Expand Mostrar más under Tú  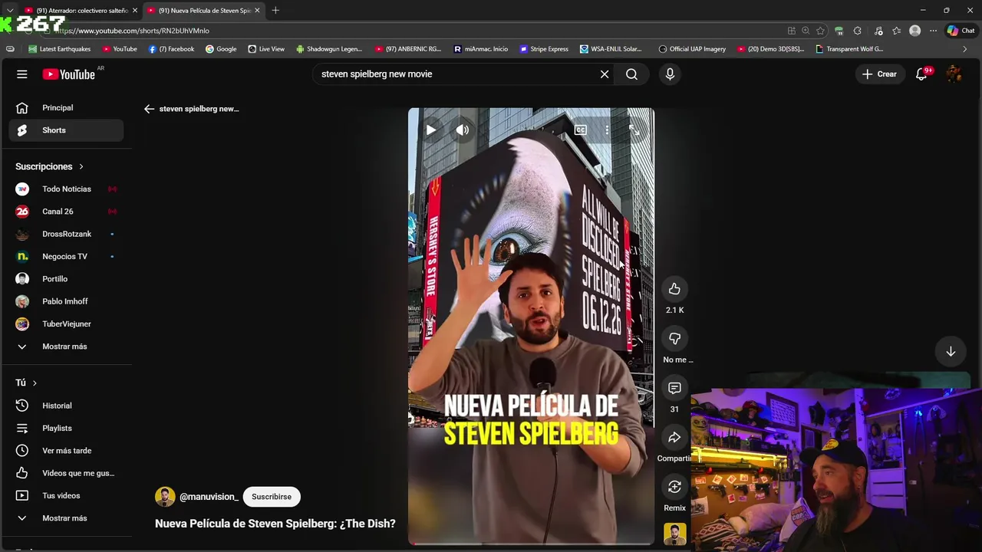66,518
